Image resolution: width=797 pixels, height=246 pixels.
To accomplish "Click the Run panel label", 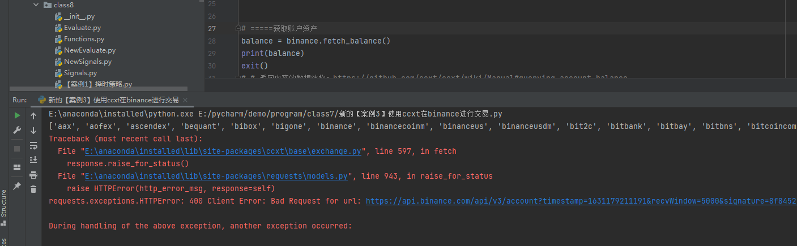I will pos(19,100).
